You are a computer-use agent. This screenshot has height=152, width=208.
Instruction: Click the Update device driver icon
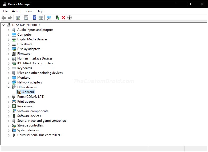click(57, 18)
